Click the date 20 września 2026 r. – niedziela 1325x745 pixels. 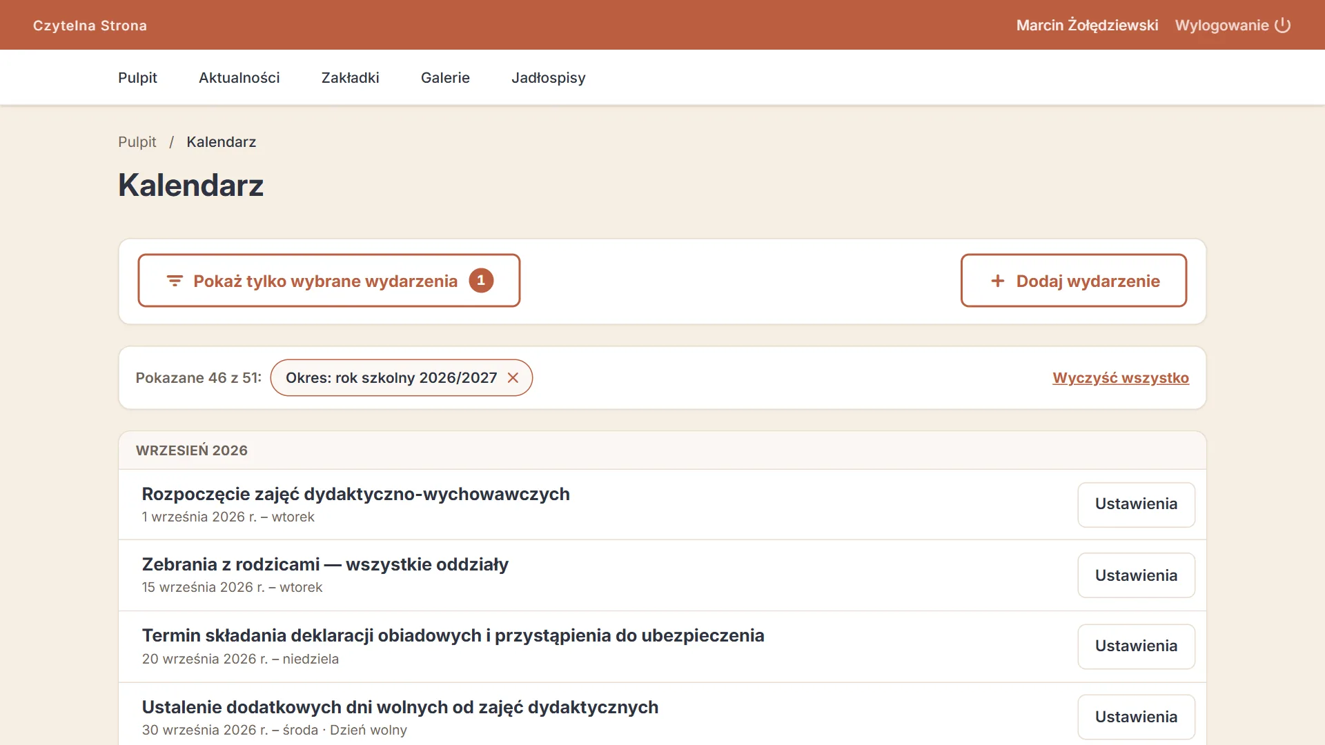[240, 659]
